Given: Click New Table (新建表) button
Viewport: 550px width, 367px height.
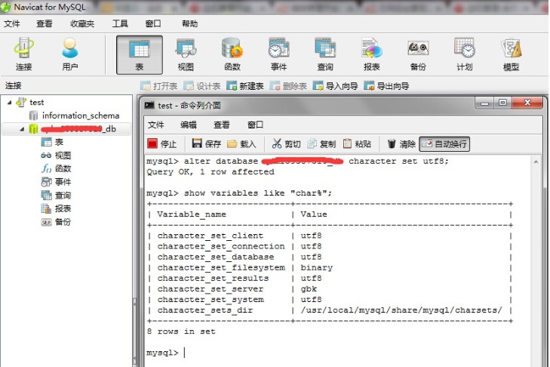Looking at the screenshot, I should click(x=245, y=85).
